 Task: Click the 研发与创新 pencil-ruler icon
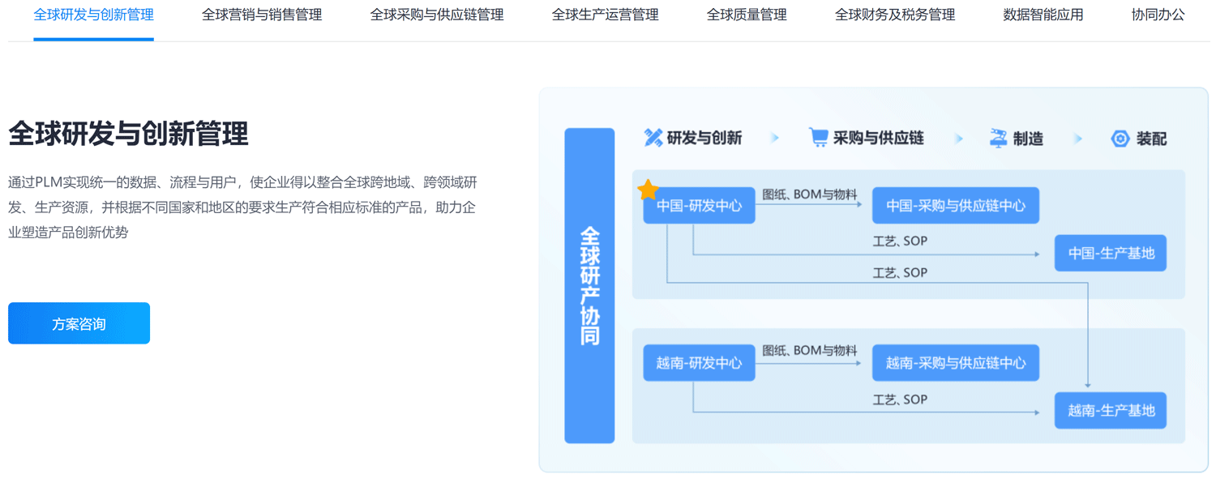(x=653, y=138)
